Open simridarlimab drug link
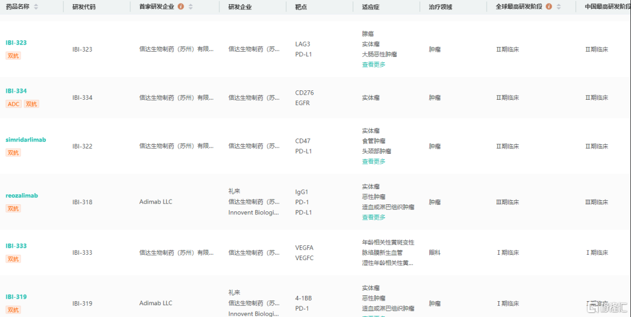Image resolution: width=631 pixels, height=317 pixels. point(26,140)
